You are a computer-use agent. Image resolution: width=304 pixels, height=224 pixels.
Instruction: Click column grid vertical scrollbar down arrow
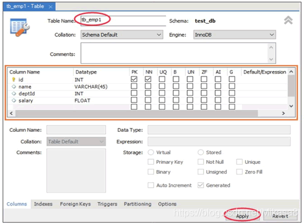(x=291, y=106)
